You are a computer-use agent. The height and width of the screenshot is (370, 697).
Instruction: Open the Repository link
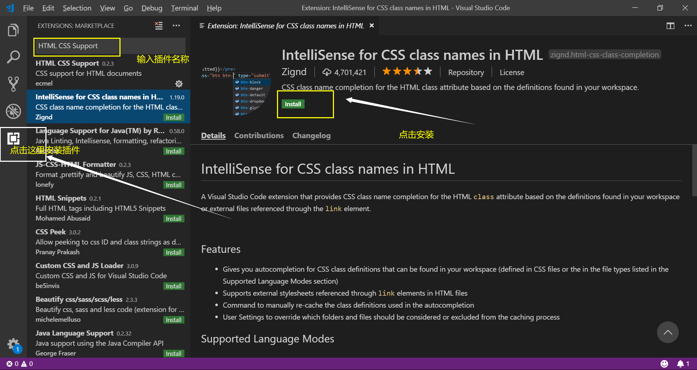tap(466, 72)
